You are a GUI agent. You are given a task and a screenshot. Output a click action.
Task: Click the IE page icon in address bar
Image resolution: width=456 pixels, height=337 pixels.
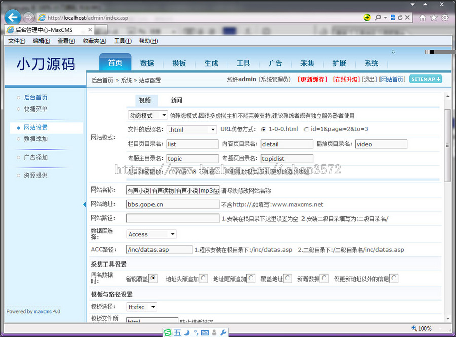pyautogui.click(x=42, y=18)
